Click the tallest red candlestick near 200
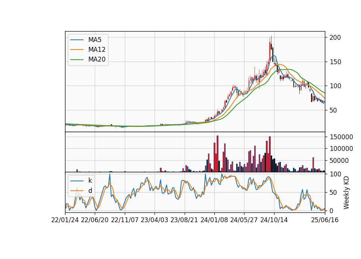Image resolution: width=361 pixels, height=259 pixels. [270, 51]
